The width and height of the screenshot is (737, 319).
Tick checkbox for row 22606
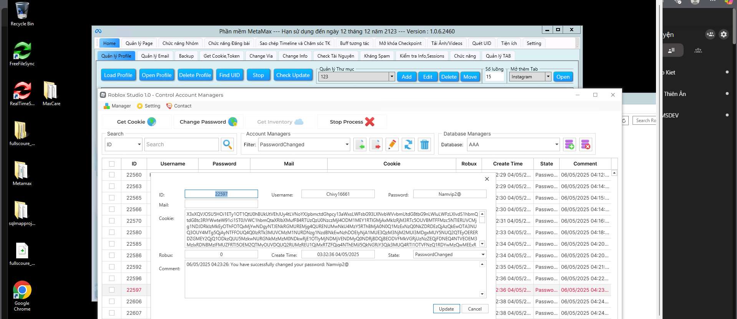click(112, 301)
